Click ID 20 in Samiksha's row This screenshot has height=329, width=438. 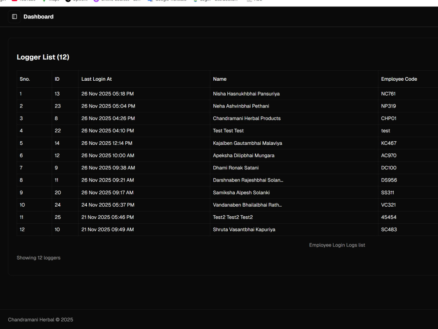(58, 193)
